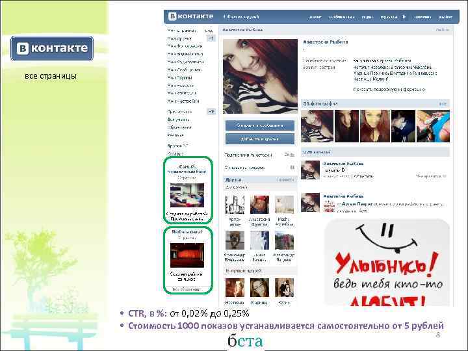Open the small avatar on the first wall post
The image size is (468, 351).
click(310, 170)
